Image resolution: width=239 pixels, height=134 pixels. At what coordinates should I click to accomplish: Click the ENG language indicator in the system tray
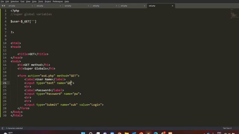point(219,133)
